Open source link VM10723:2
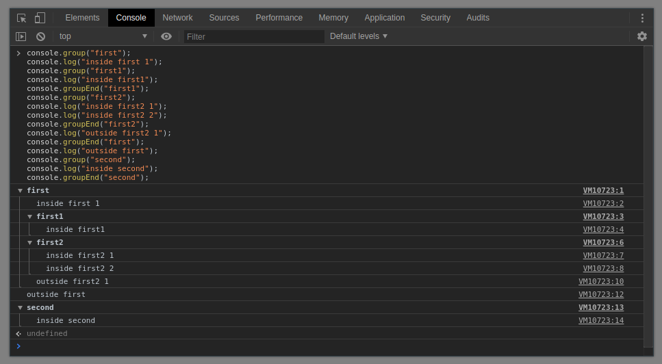This screenshot has height=364, width=662. pos(603,204)
